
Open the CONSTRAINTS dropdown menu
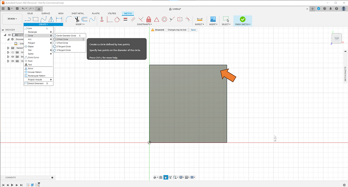pyautogui.click(x=144, y=24)
